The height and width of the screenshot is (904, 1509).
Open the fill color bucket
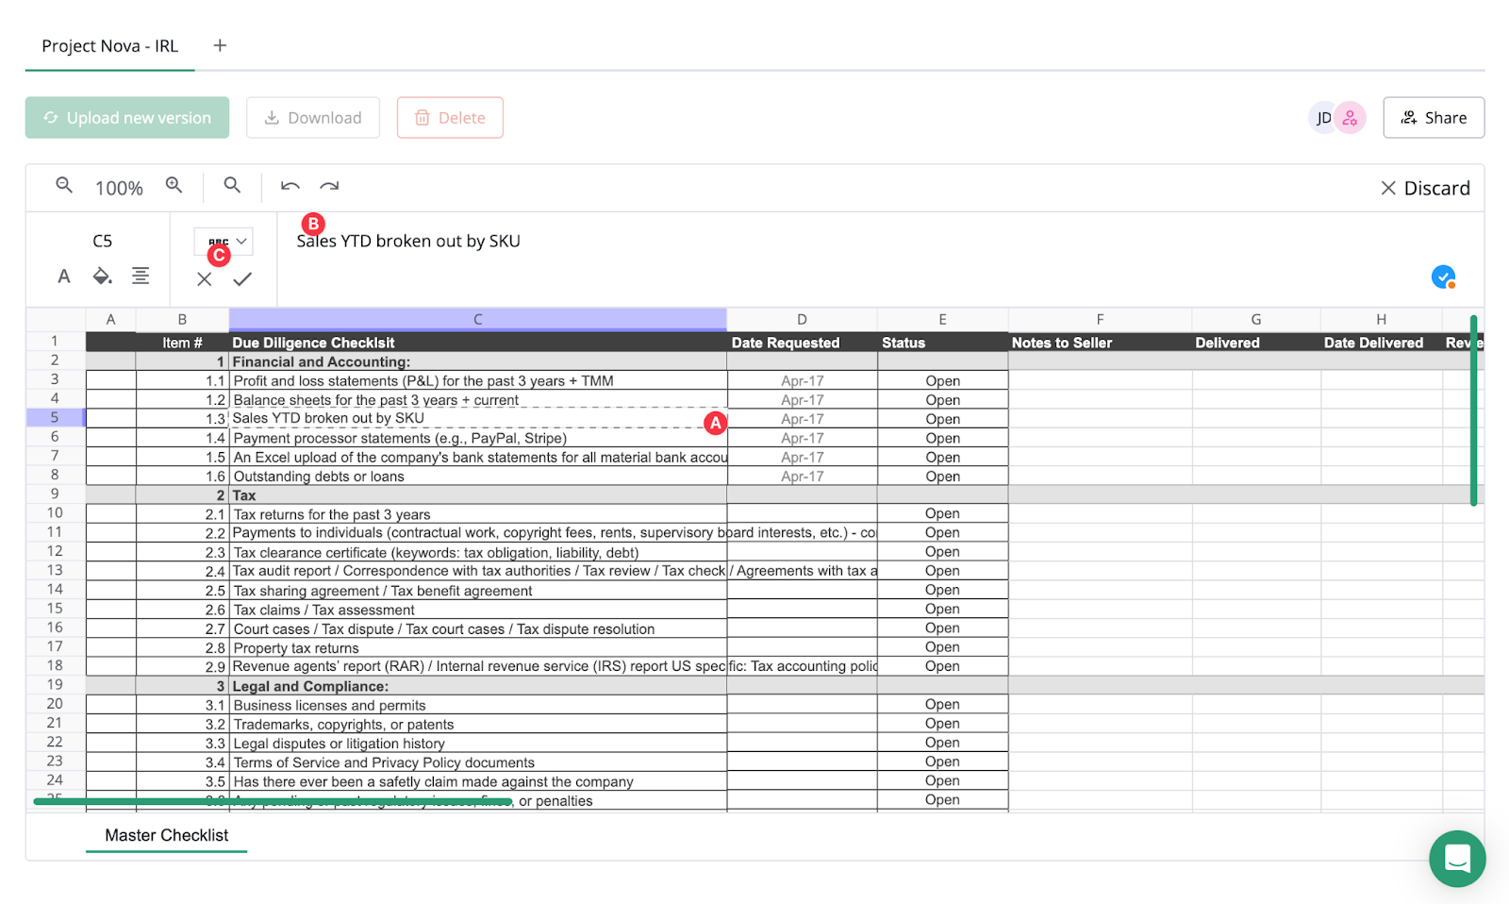click(x=101, y=276)
